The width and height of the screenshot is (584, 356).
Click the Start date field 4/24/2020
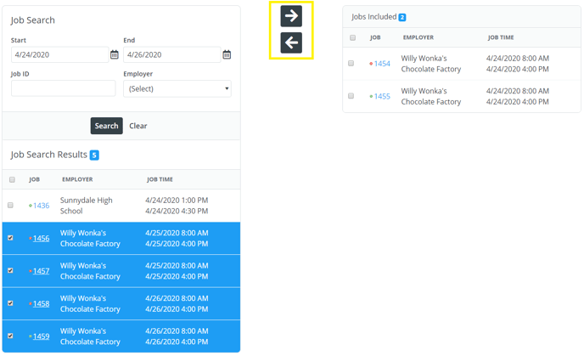pos(59,55)
